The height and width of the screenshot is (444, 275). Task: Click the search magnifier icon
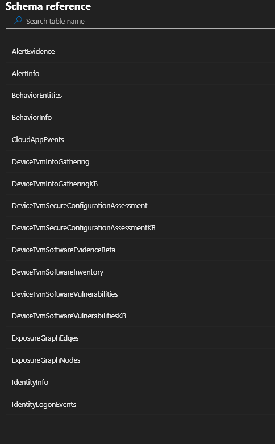[x=18, y=20]
